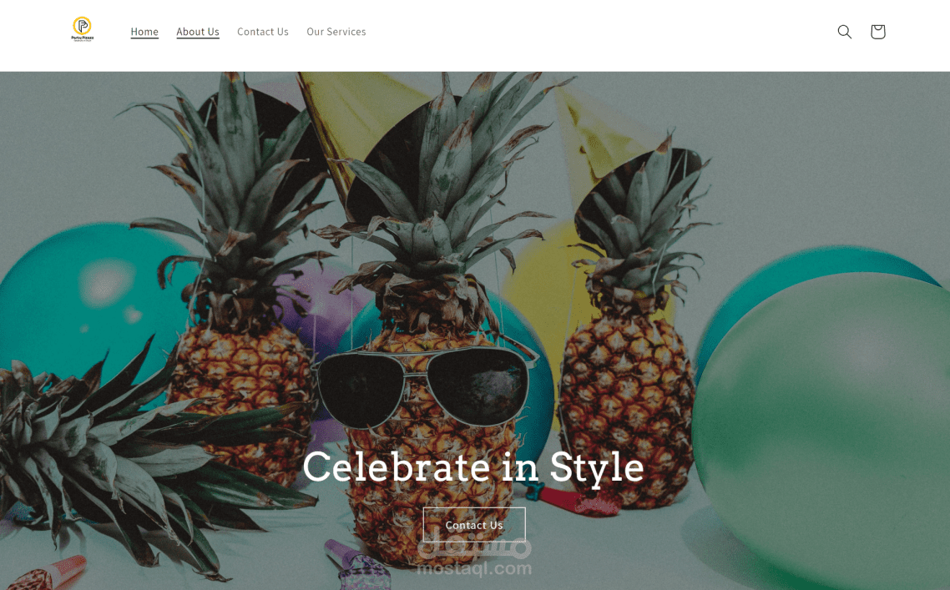Open Our Services from the header
Viewport: 950px width, 590px height.
(336, 32)
